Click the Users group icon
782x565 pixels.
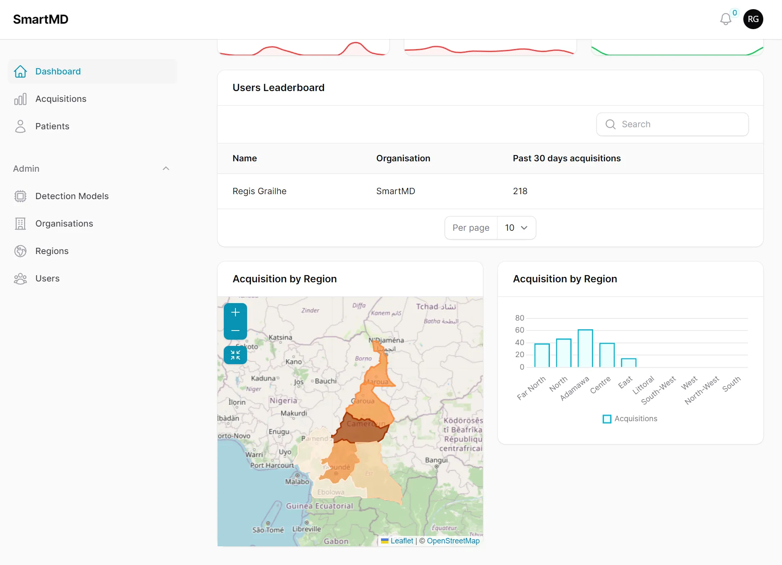(20, 279)
